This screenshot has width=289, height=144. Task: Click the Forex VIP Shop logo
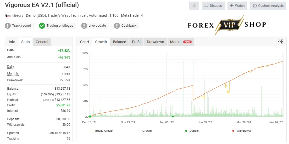coord(227,25)
